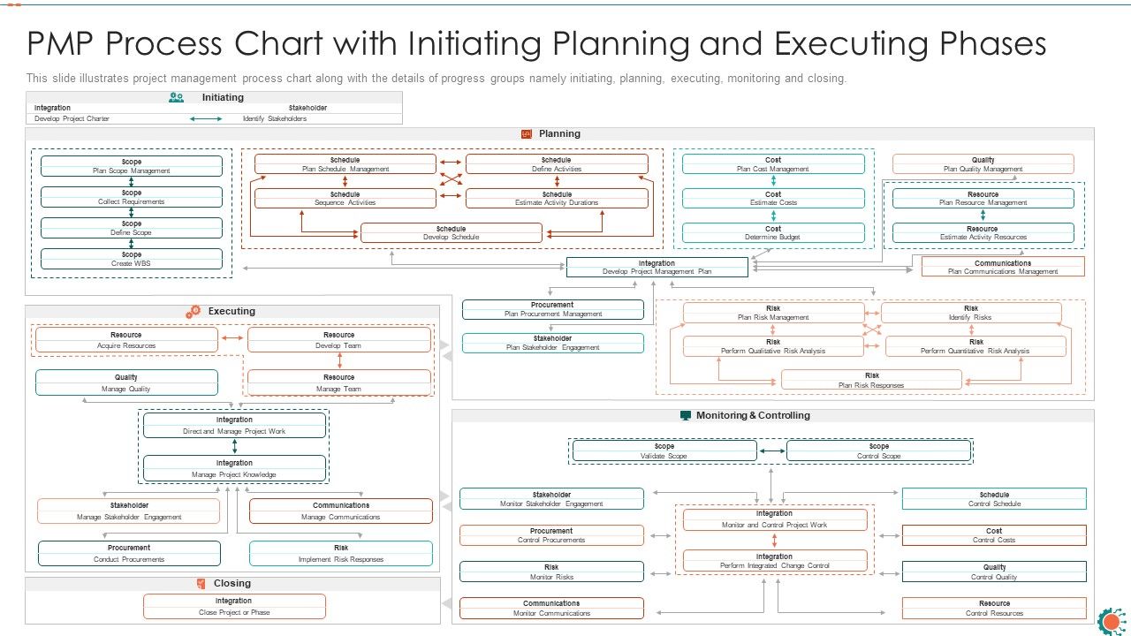Select the Develop Project Management Plan box
Viewport: 1131px width, 636px height.
click(x=657, y=267)
